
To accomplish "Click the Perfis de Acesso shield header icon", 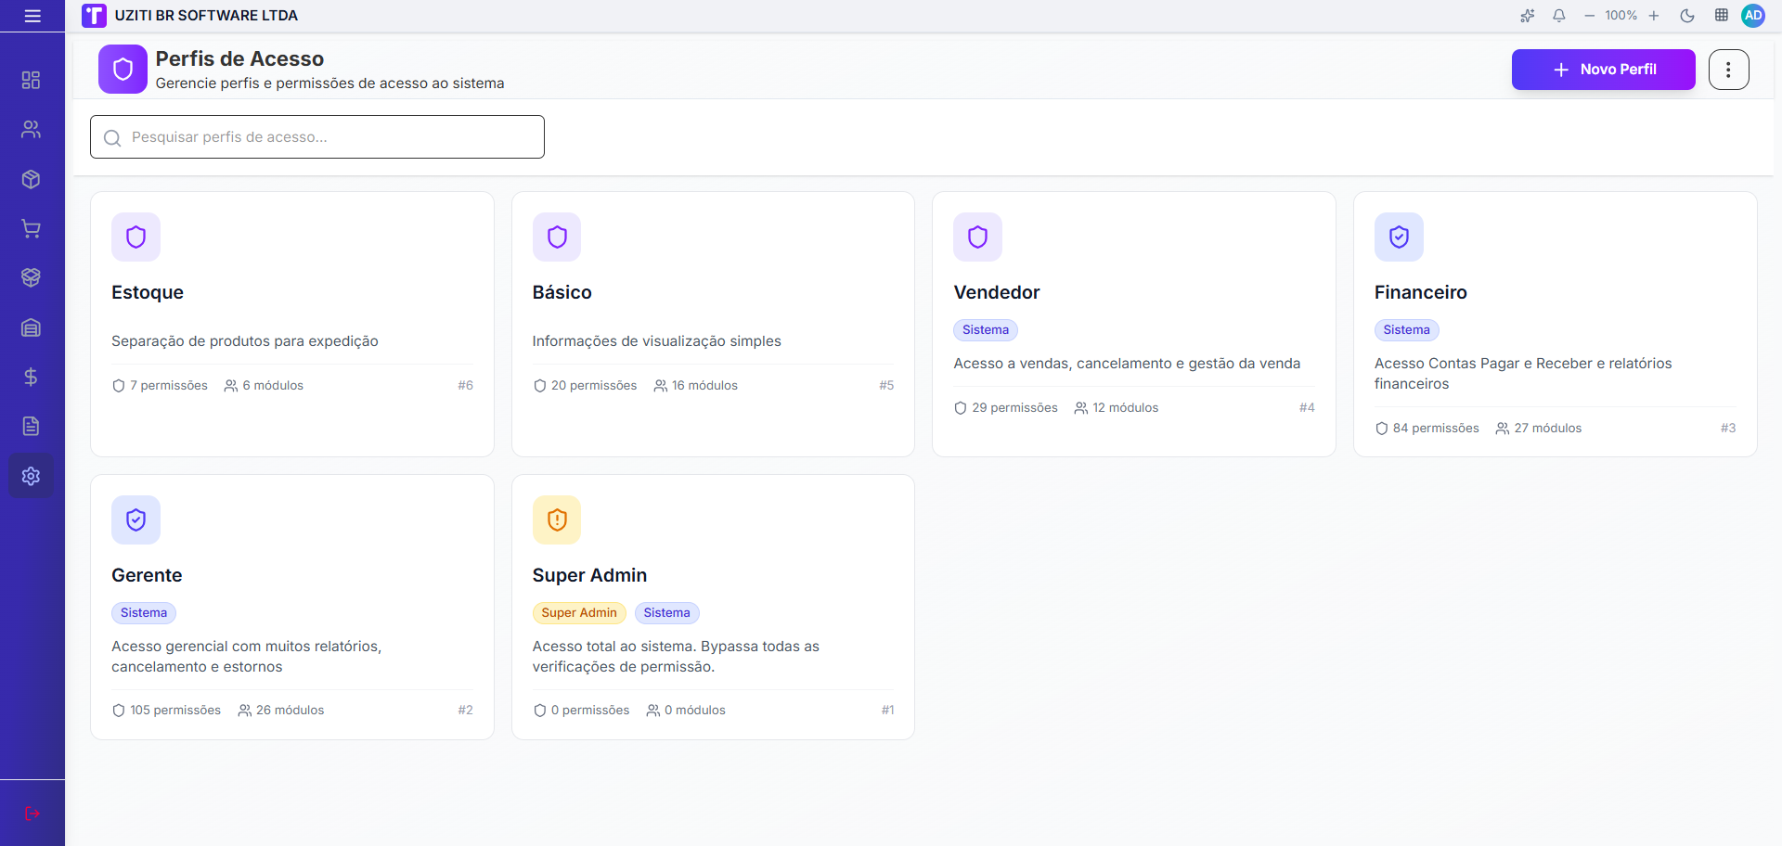I will coord(123,70).
